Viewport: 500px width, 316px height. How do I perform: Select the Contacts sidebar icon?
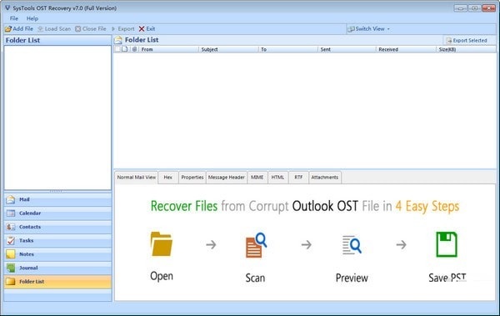(11, 227)
